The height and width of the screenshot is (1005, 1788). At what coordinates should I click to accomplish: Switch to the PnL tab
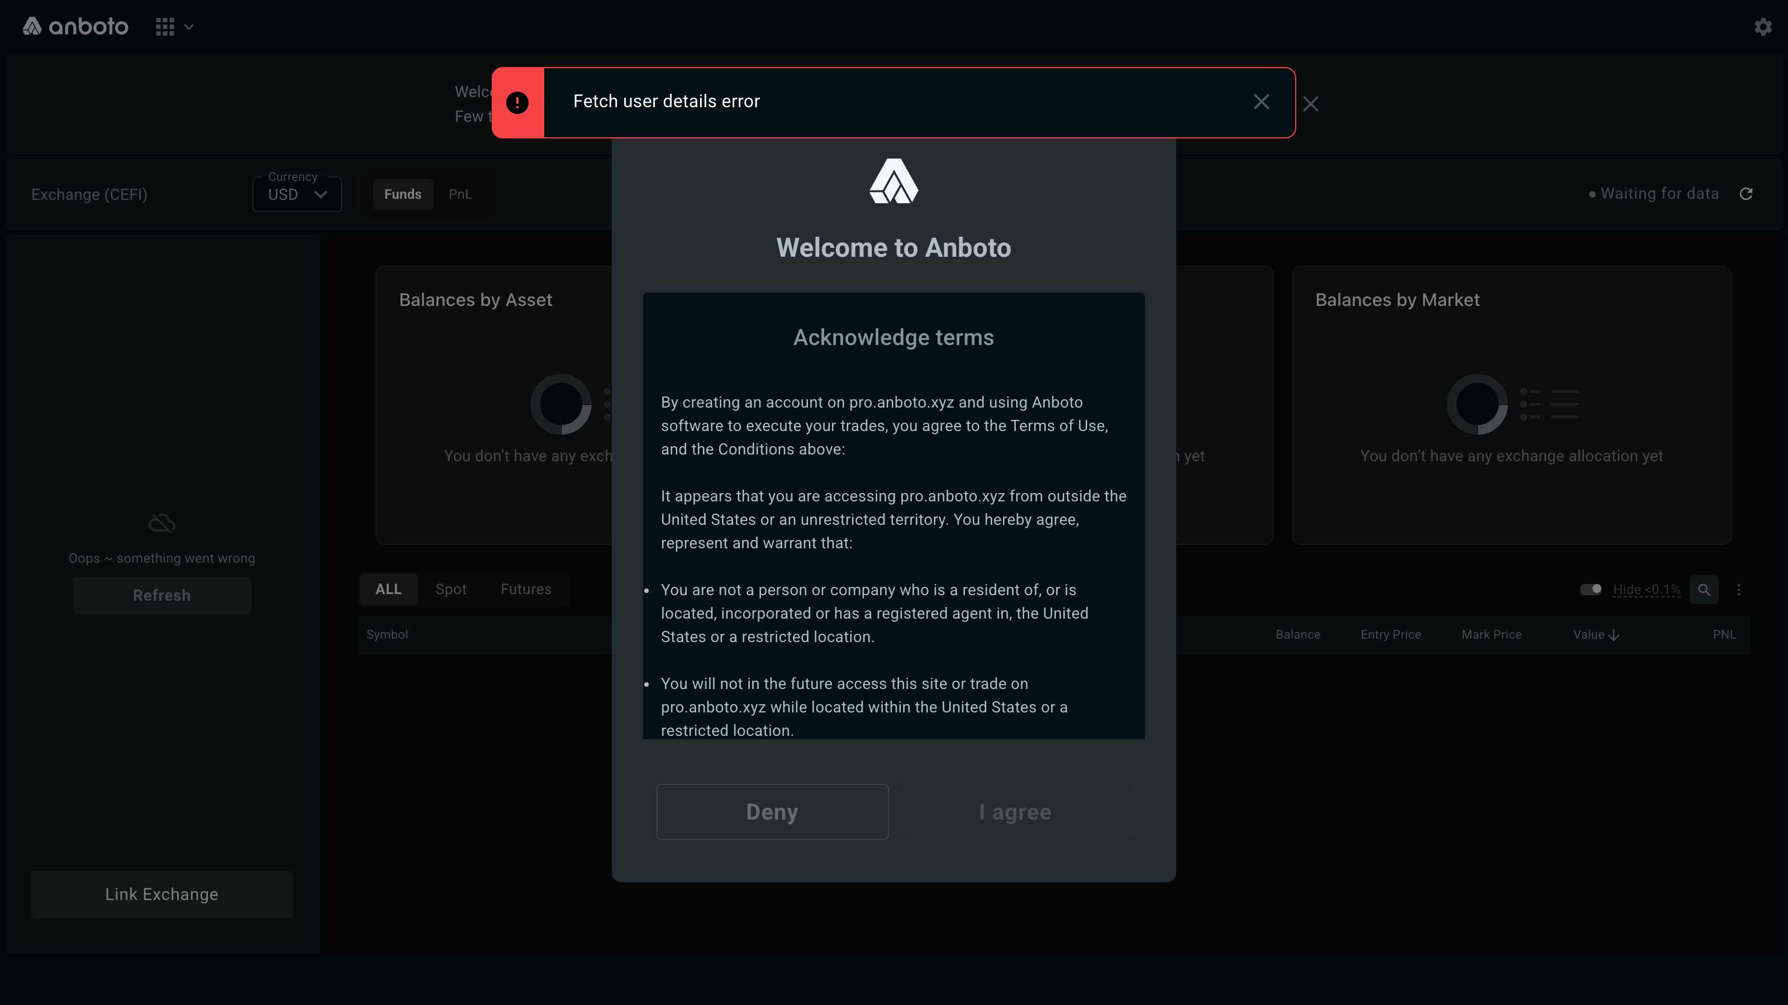460,194
